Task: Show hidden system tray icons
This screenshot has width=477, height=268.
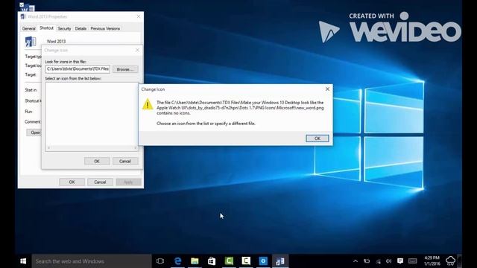Action: 356,261
